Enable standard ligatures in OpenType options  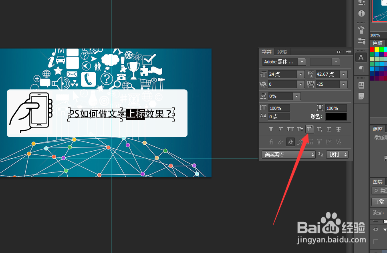pos(271,142)
